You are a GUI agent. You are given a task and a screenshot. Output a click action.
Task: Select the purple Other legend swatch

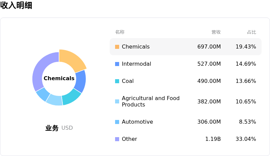click(x=117, y=139)
